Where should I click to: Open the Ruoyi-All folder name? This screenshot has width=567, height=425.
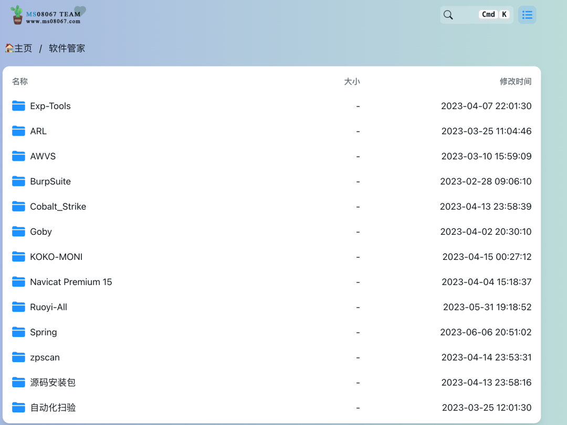[48, 307]
